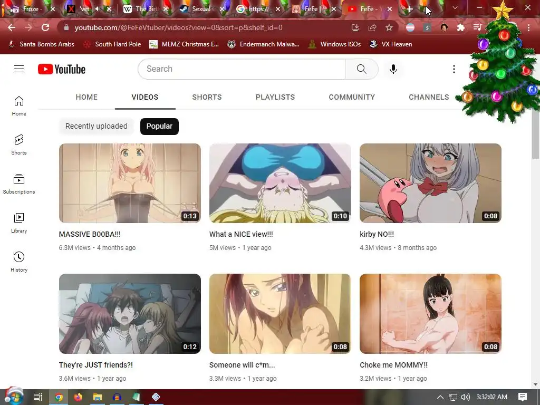Image resolution: width=540 pixels, height=405 pixels.
Task: Open the volume control in system tray
Action: [x=465, y=397]
